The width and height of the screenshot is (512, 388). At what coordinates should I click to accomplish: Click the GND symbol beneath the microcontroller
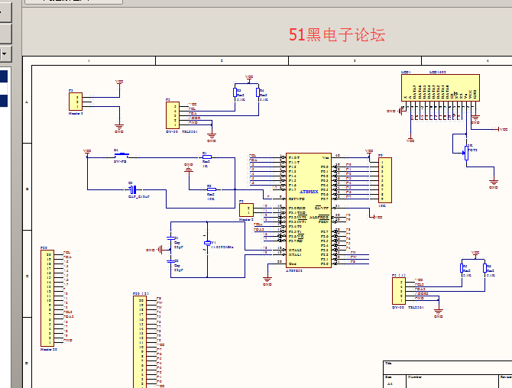click(267, 280)
